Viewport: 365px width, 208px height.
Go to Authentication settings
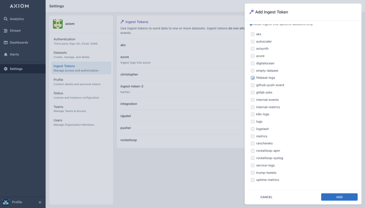point(81,41)
